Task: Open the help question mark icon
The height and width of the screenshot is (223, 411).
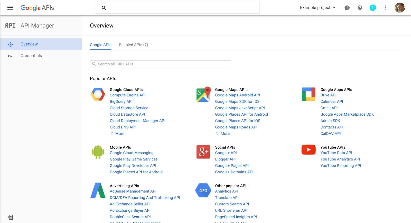Action: pyautogui.click(x=360, y=8)
